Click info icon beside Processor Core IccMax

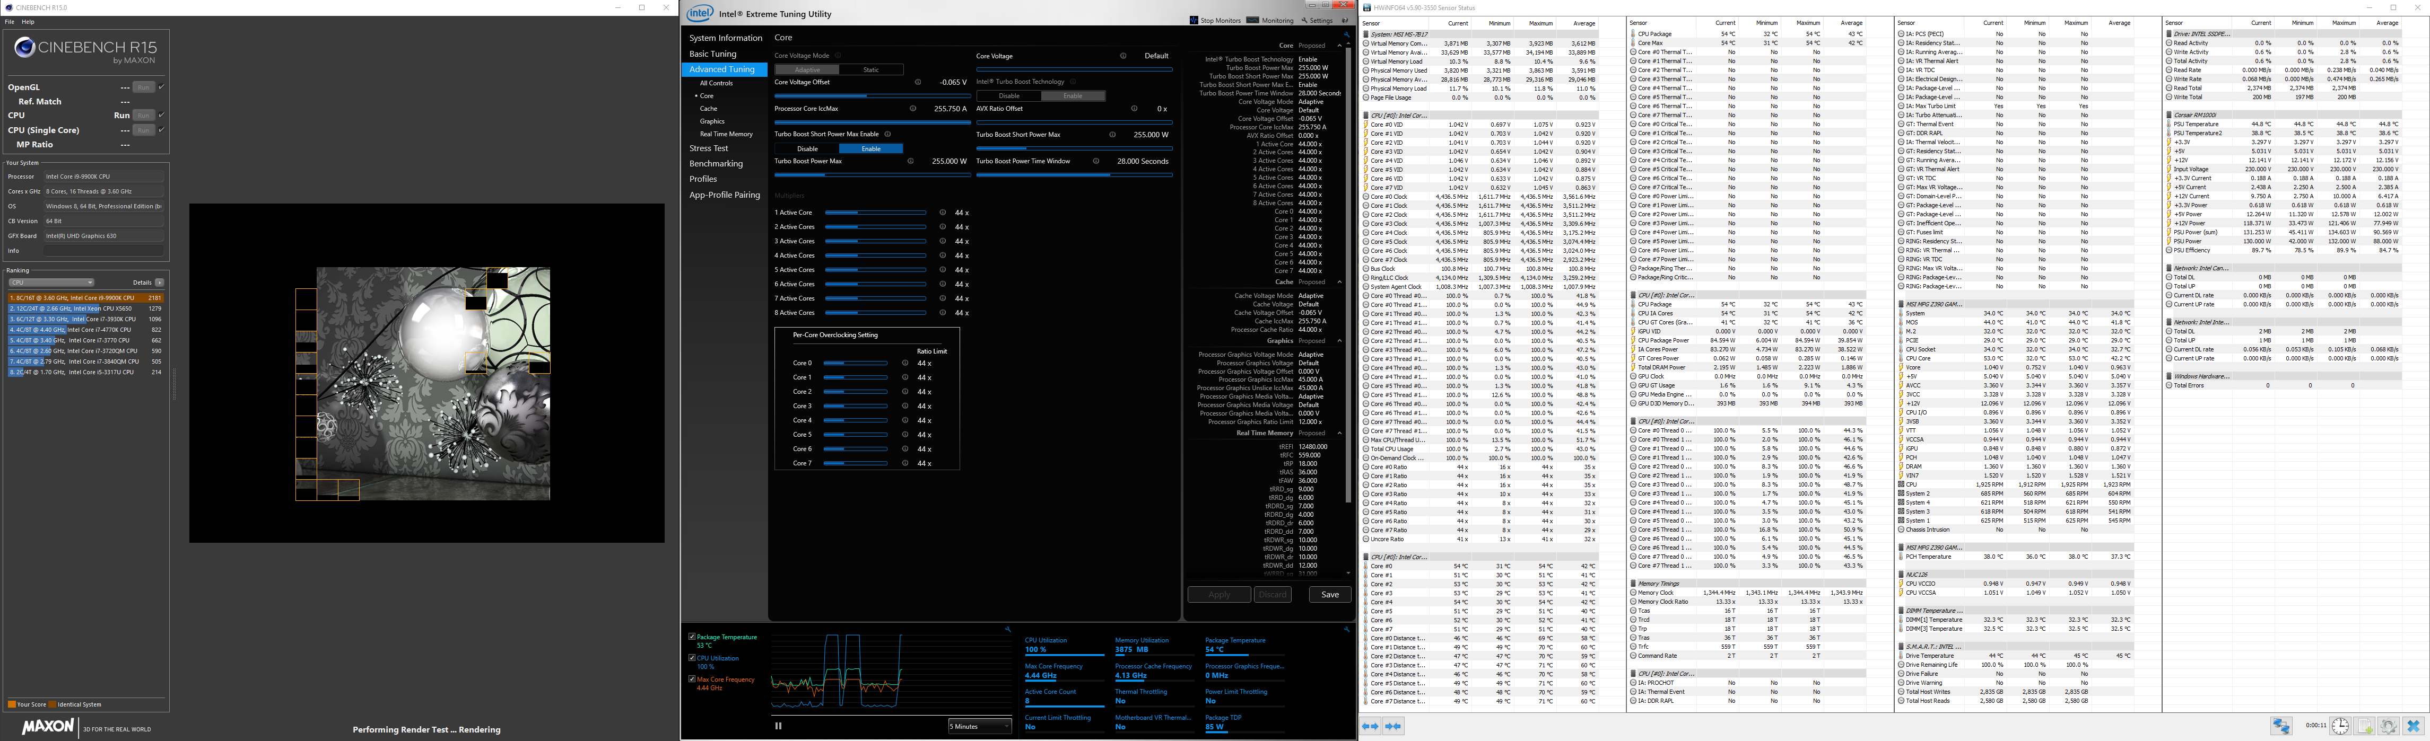(912, 109)
